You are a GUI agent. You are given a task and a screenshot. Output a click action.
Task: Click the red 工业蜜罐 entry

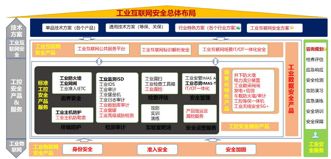point(108,110)
